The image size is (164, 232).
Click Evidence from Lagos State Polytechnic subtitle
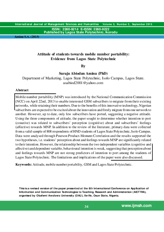pyautogui.click(x=83, y=59)
